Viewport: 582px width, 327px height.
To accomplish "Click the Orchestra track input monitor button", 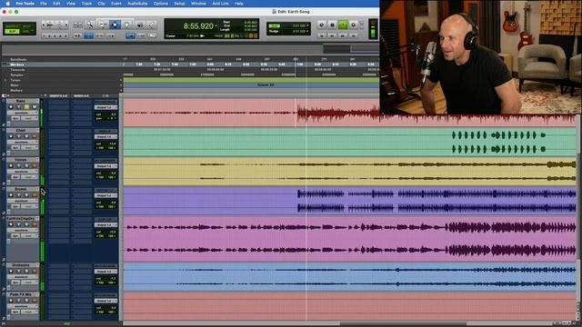I will tap(18, 271).
